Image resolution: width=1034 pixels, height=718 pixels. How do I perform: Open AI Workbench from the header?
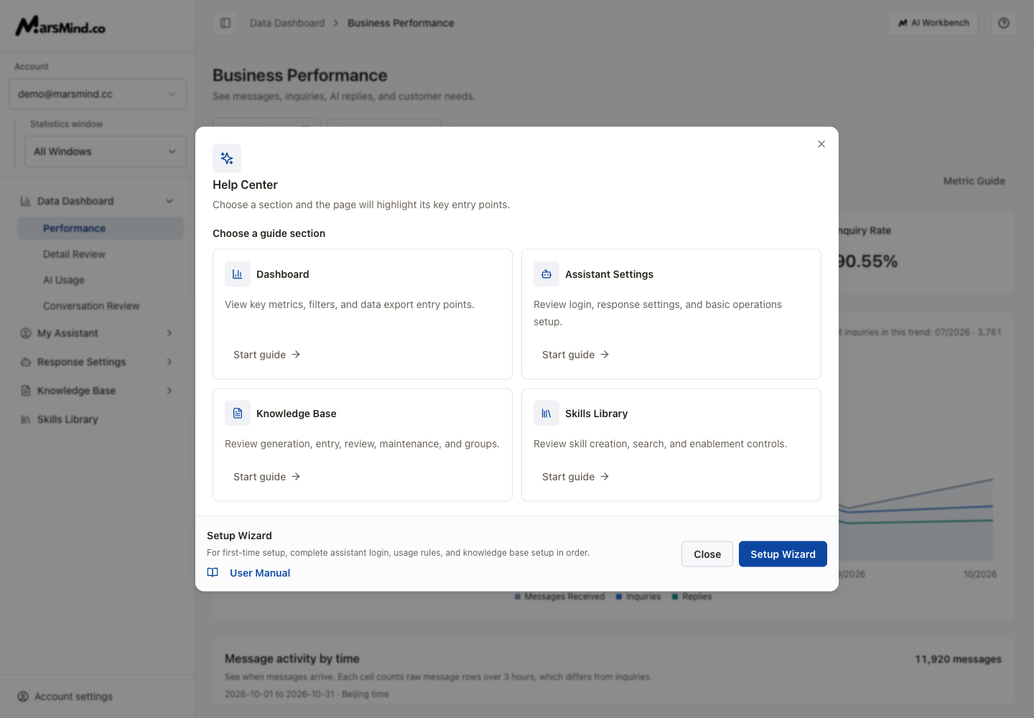tap(933, 23)
